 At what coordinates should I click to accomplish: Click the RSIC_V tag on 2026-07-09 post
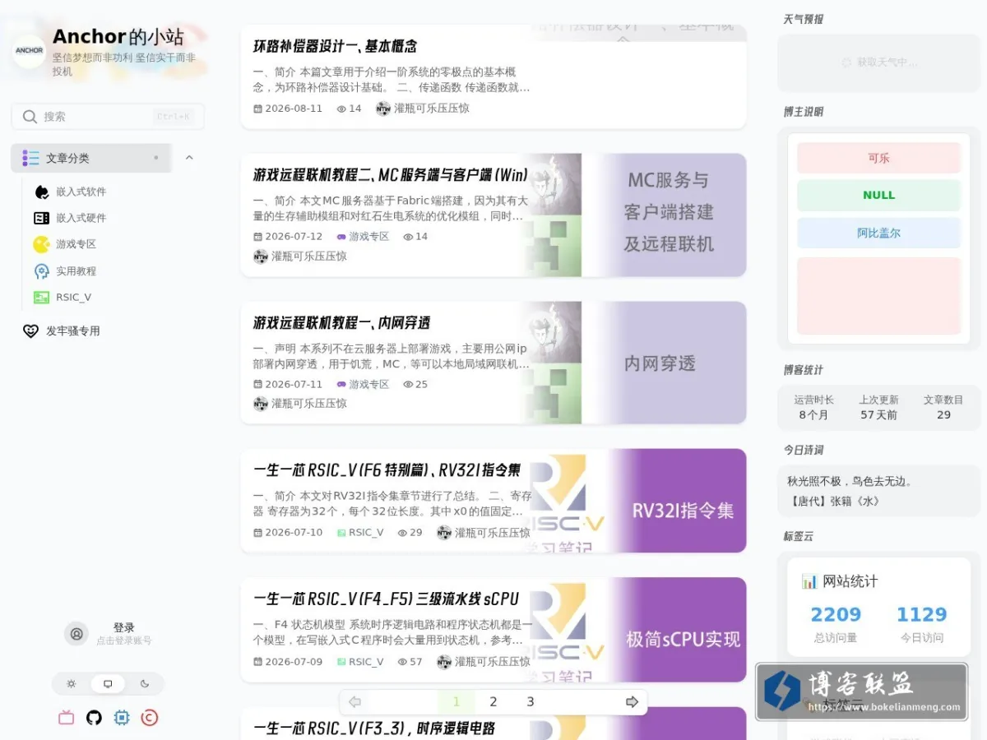pos(360,662)
